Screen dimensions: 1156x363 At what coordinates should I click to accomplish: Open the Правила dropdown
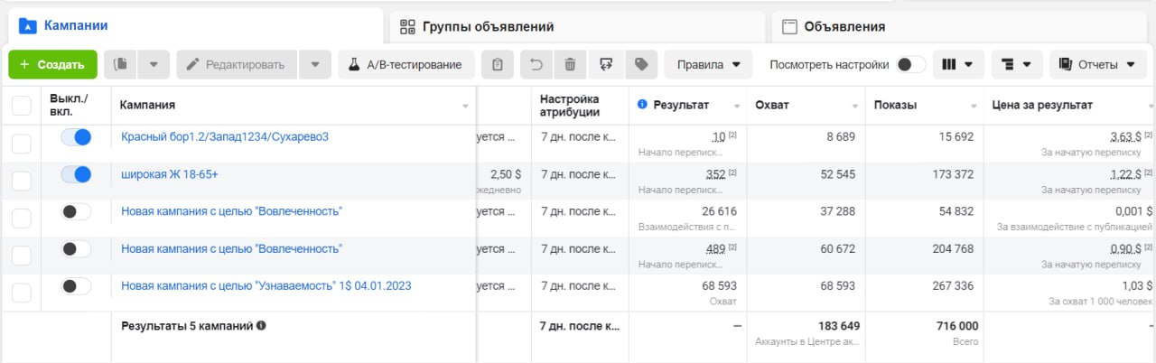coord(708,64)
